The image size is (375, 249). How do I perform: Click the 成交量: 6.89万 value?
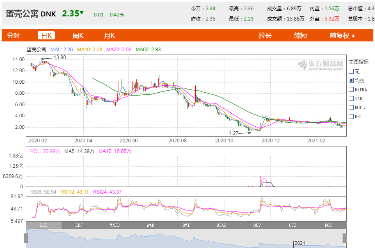[x=284, y=9]
